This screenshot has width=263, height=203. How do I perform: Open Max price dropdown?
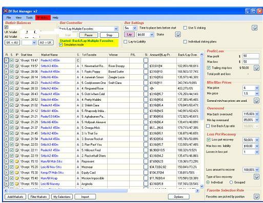257,88
